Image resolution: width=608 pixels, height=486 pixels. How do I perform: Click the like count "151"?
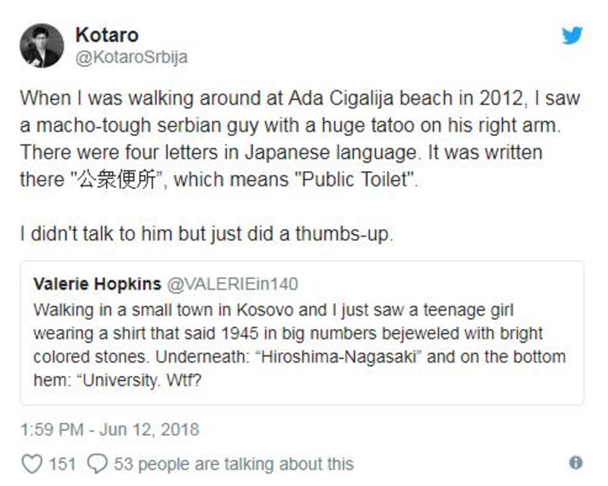(55, 463)
